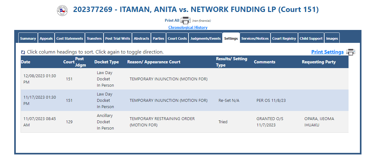376x168 pixels.
Task: Click the case title heading 202377269
Action: pyautogui.click(x=196, y=9)
